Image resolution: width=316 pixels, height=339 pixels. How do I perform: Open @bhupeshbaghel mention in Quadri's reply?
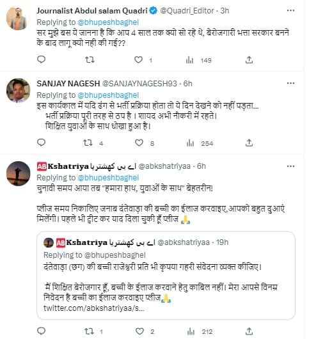108,22
